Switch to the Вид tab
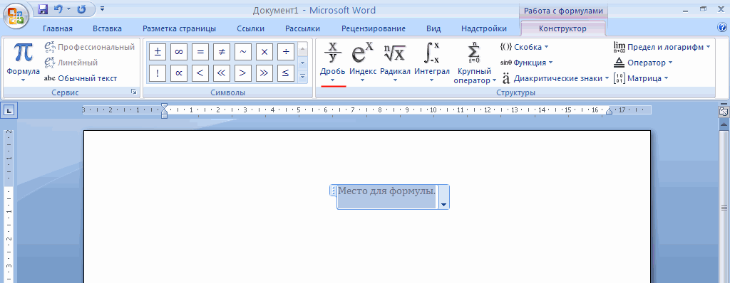Image resolution: width=730 pixels, height=283 pixels. click(x=433, y=29)
